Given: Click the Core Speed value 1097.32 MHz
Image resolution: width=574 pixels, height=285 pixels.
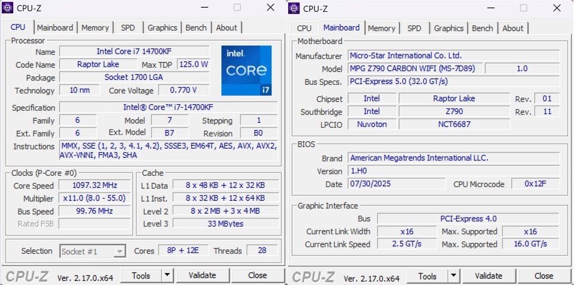Looking at the screenshot, I should point(94,185).
